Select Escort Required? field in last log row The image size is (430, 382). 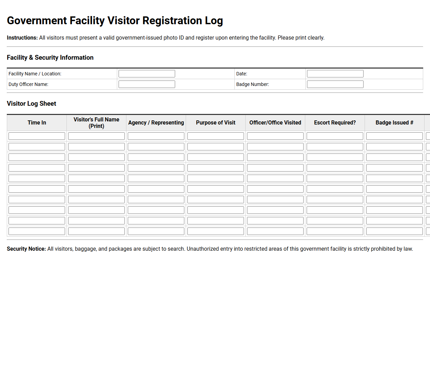click(335, 231)
